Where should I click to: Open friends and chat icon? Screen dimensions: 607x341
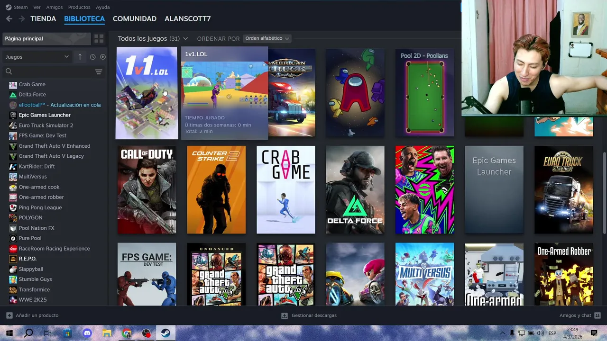pyautogui.click(x=598, y=315)
